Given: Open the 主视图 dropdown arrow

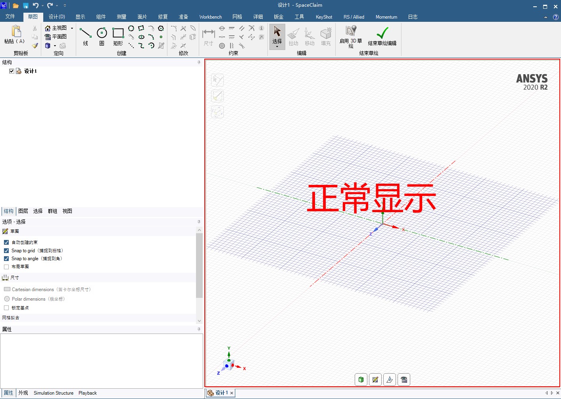Looking at the screenshot, I should pos(72,28).
